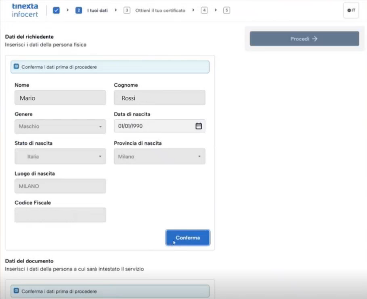Click the Cognome field containing Rossi
Image resolution: width=367 pixels, height=299 pixels.
pyautogui.click(x=159, y=98)
